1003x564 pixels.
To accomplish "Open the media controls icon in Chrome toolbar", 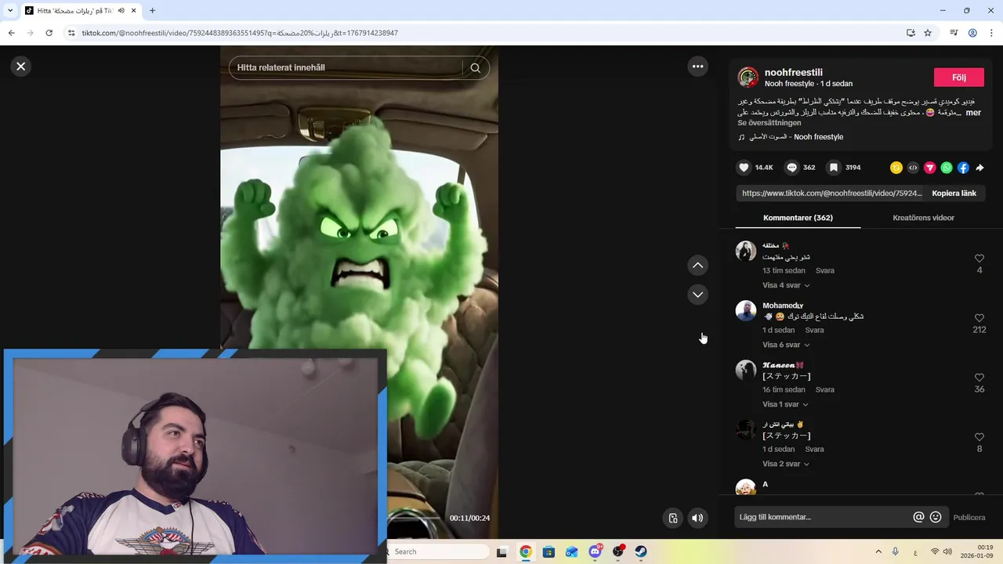I will coord(954,33).
